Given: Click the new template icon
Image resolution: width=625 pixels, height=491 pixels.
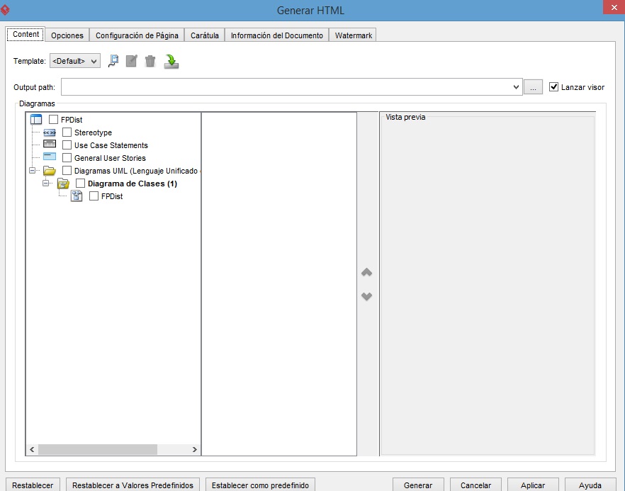Looking at the screenshot, I should pyautogui.click(x=113, y=62).
